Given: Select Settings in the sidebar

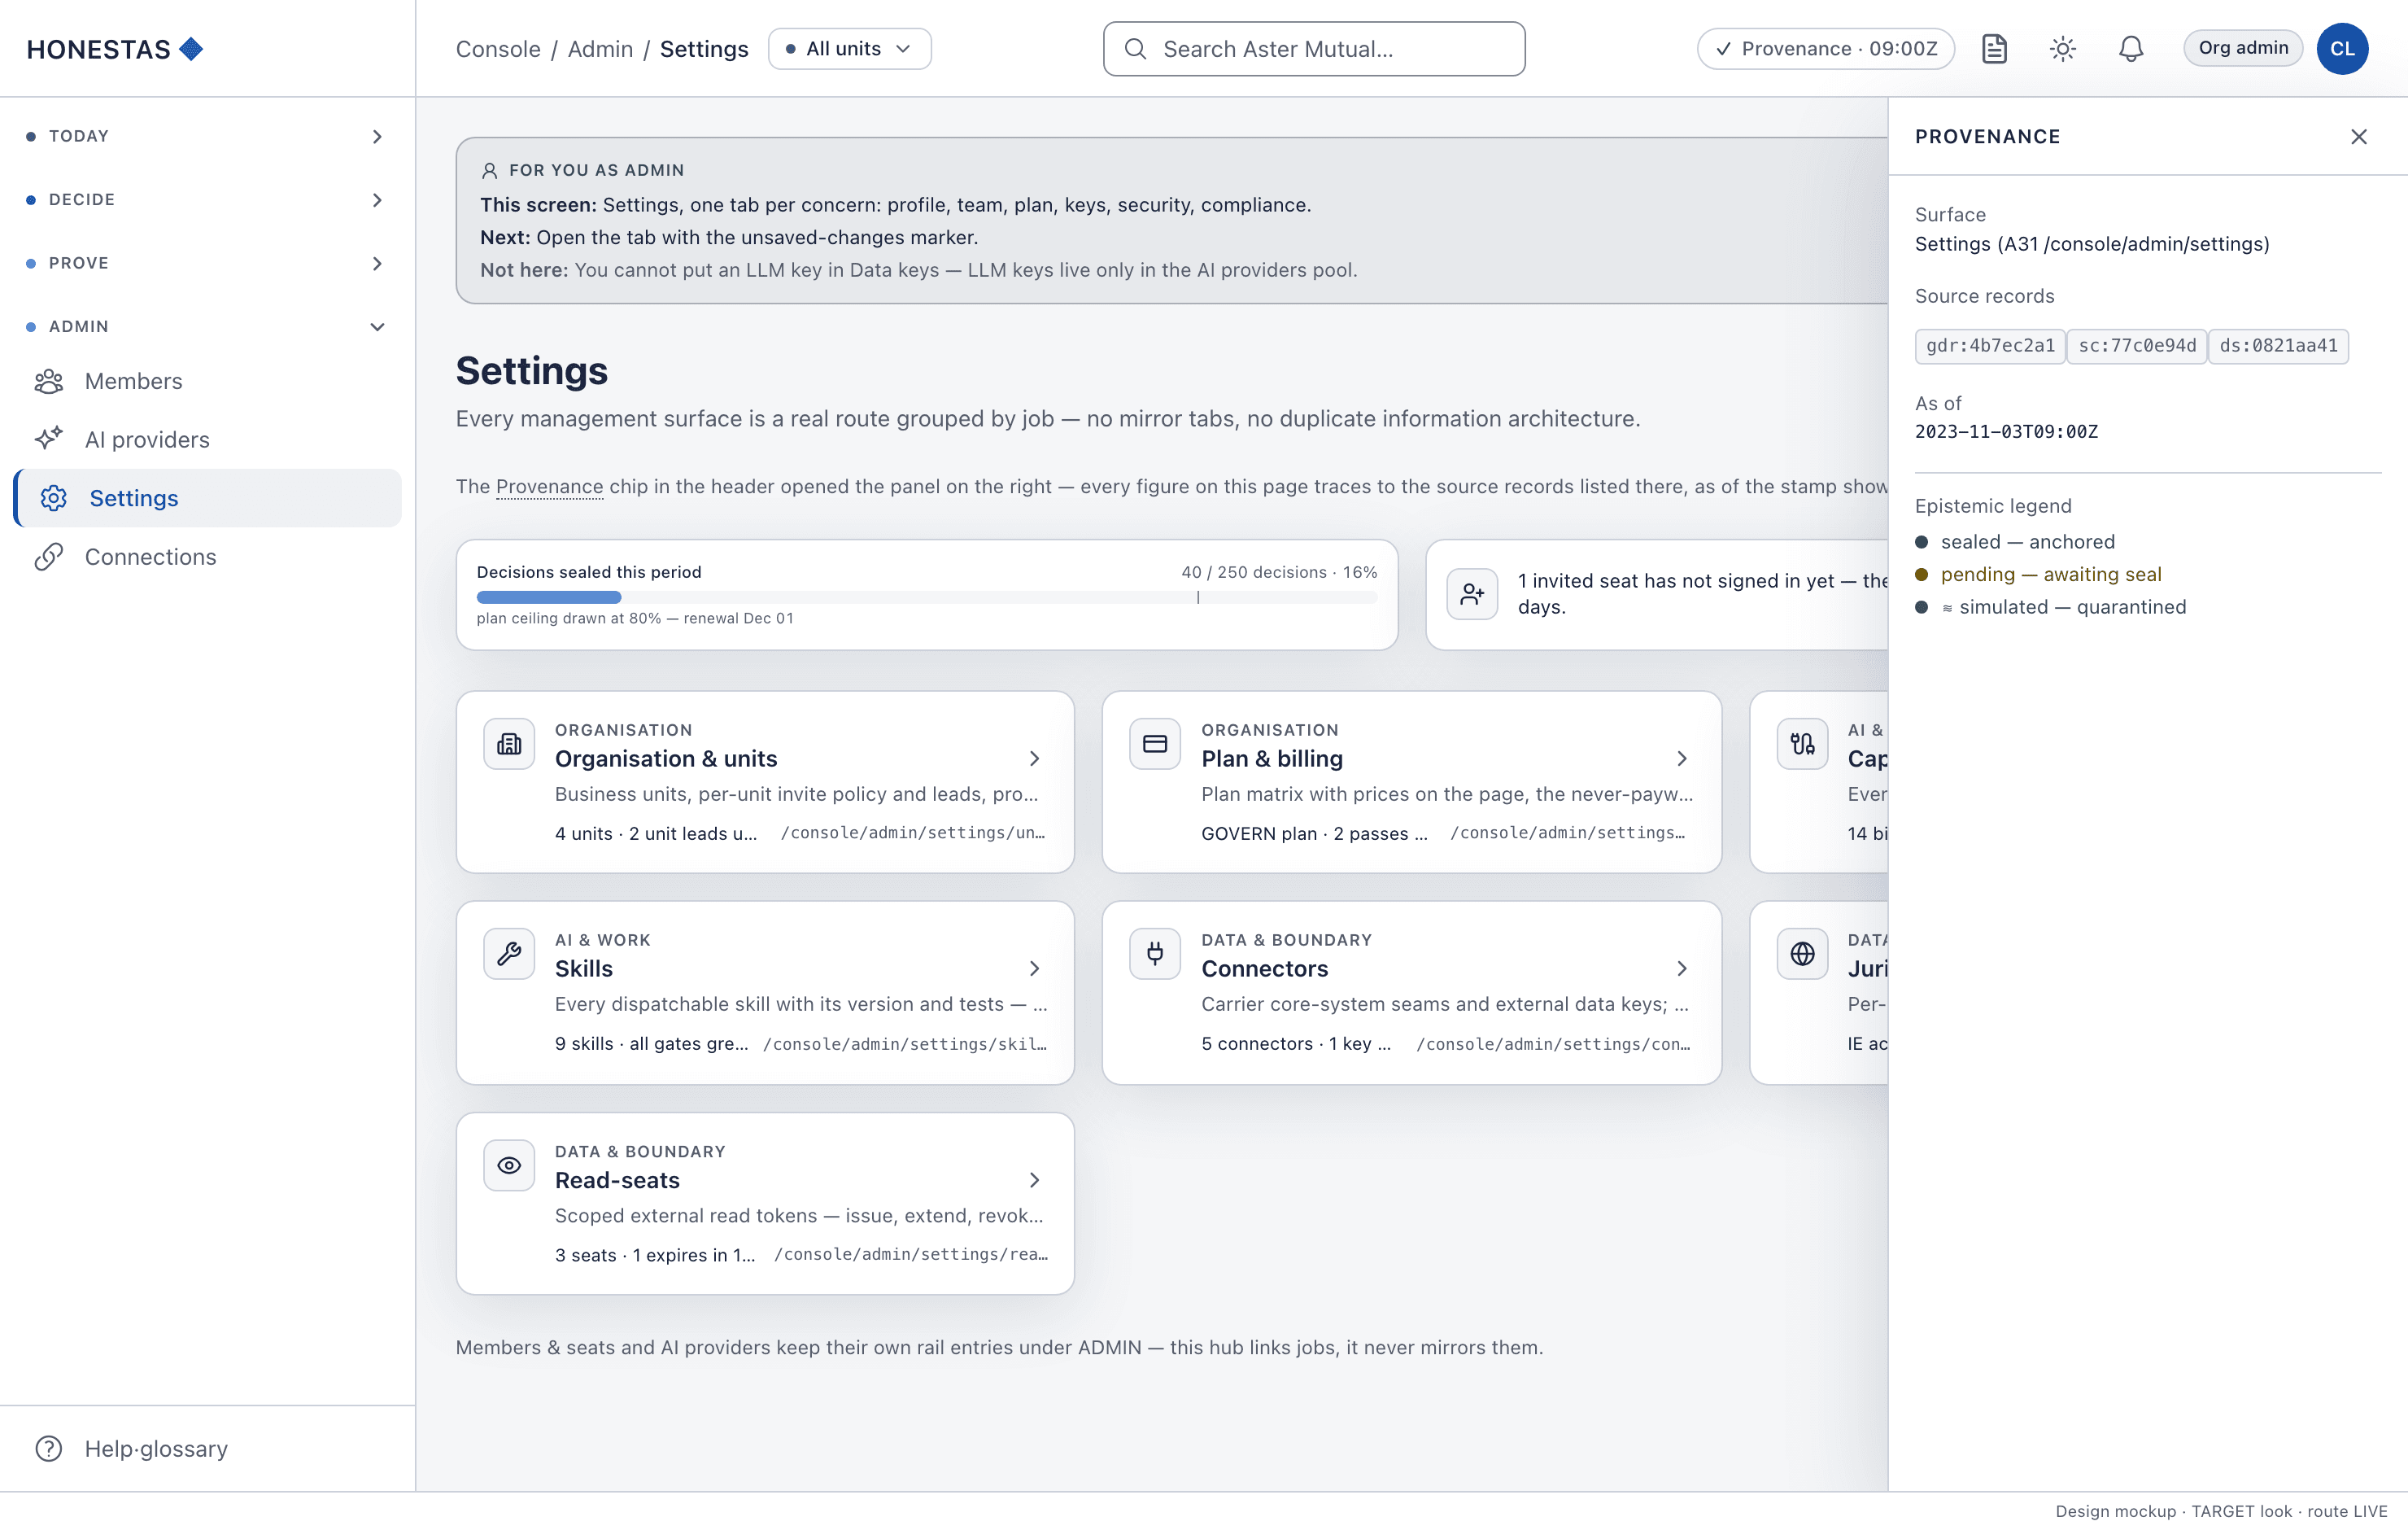Looking at the screenshot, I should [x=207, y=498].
